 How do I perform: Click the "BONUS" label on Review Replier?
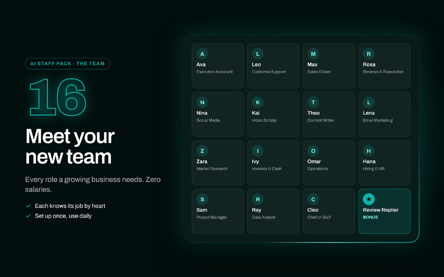[x=370, y=217]
